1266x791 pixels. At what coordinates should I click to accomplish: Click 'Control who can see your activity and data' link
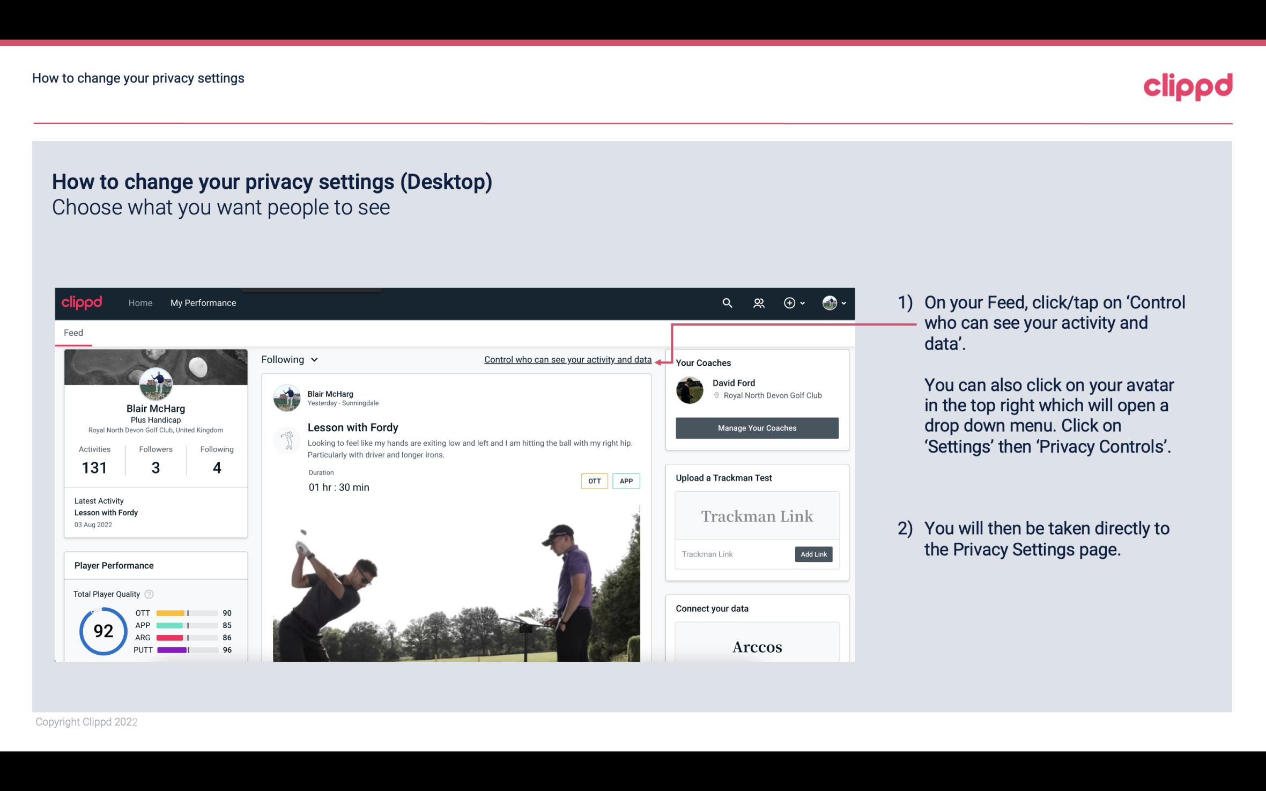[567, 359]
